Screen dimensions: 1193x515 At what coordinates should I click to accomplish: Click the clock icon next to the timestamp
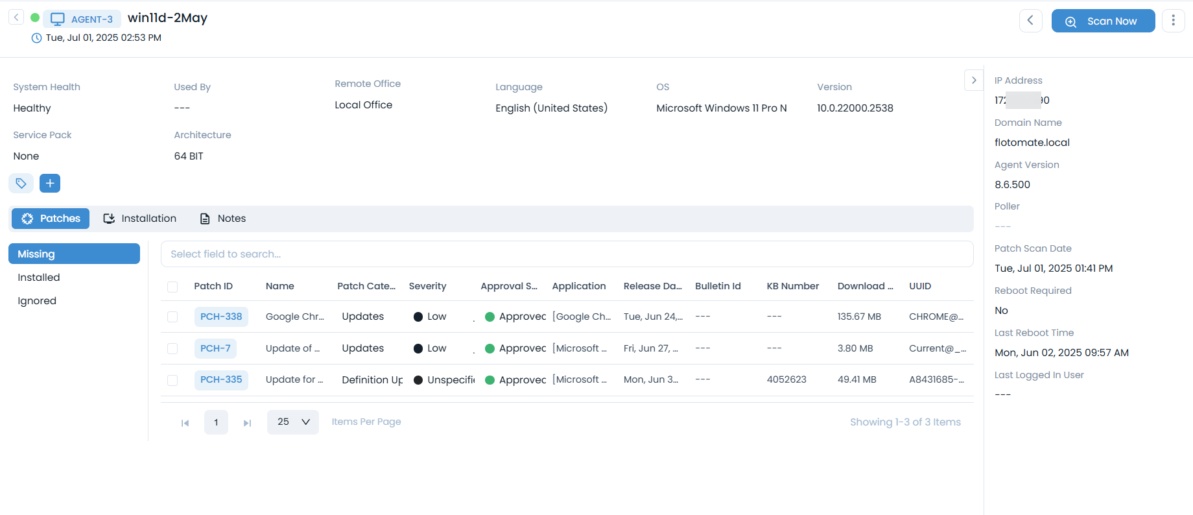[37, 38]
